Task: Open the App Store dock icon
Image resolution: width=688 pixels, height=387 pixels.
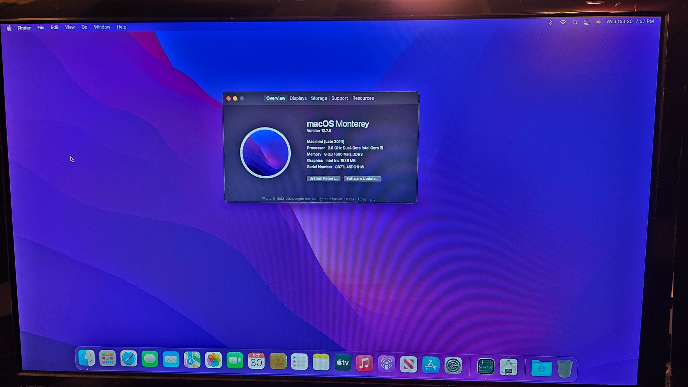Action: click(x=431, y=365)
